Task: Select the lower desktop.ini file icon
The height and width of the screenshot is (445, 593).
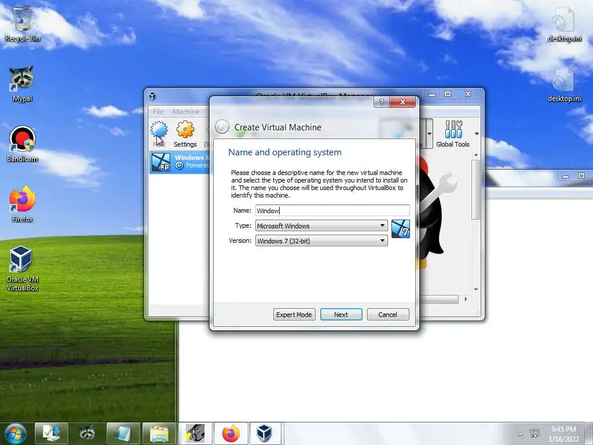Action: [564, 84]
